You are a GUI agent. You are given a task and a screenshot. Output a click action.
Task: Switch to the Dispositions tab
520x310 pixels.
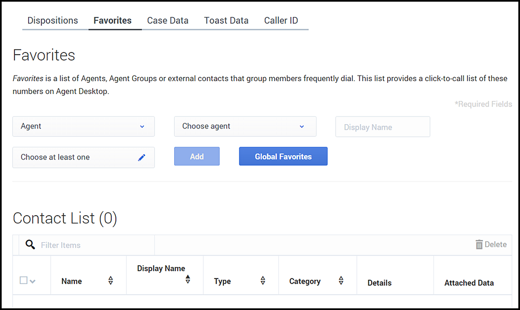click(x=53, y=20)
